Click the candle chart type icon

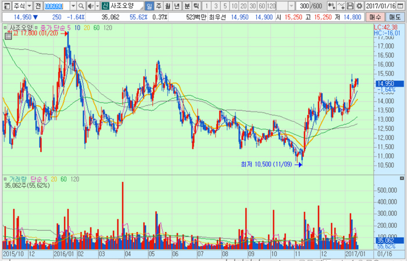click(331, 6)
